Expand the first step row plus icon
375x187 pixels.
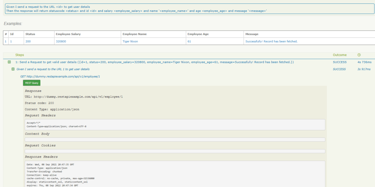(9, 62)
